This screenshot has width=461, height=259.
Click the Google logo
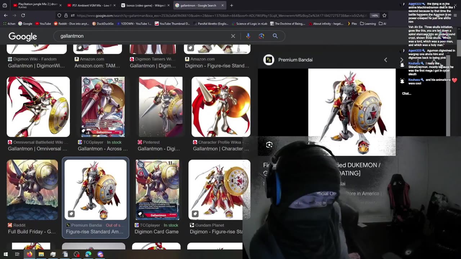[23, 36]
